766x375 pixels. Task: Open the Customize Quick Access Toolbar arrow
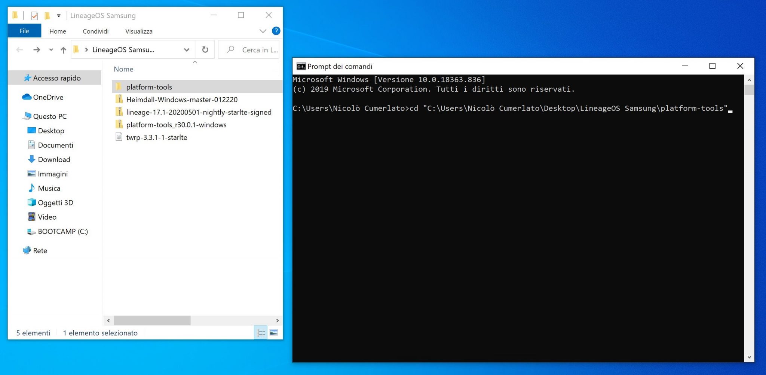click(59, 15)
